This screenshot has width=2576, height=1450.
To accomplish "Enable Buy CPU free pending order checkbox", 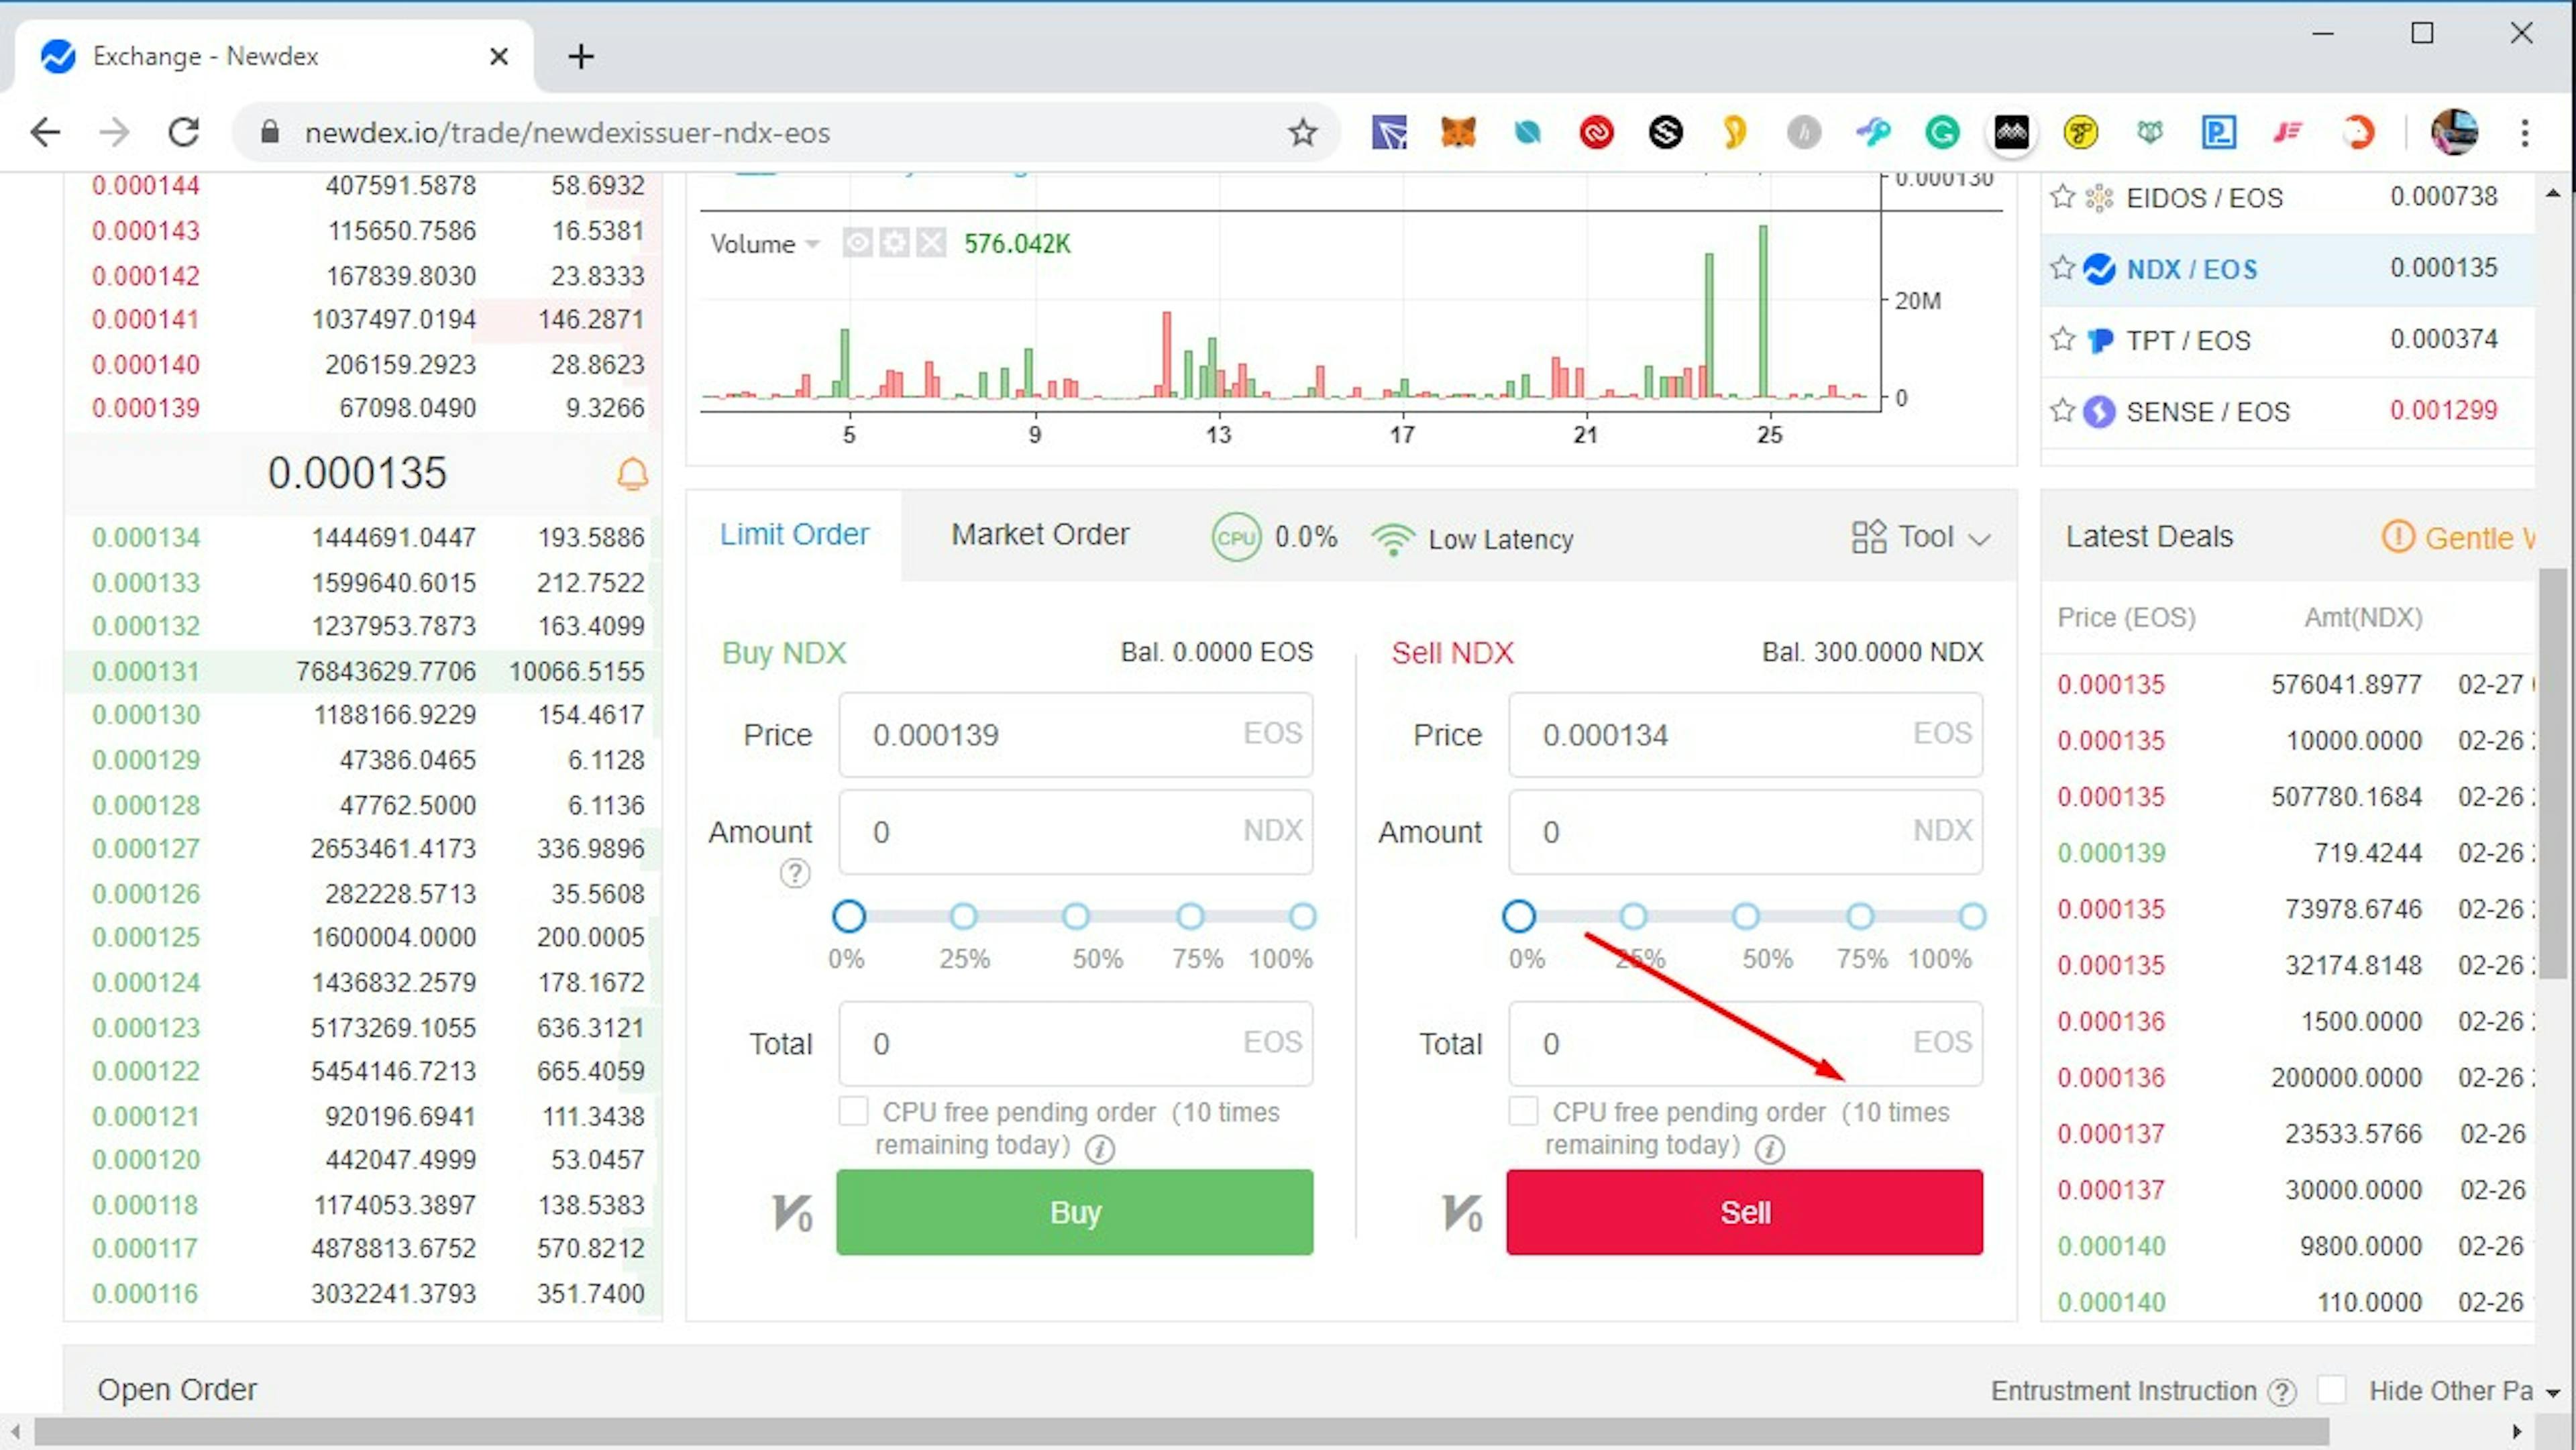I will pos(853,1111).
